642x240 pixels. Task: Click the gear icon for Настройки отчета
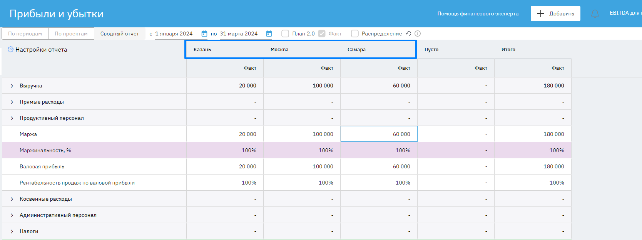pos(10,49)
